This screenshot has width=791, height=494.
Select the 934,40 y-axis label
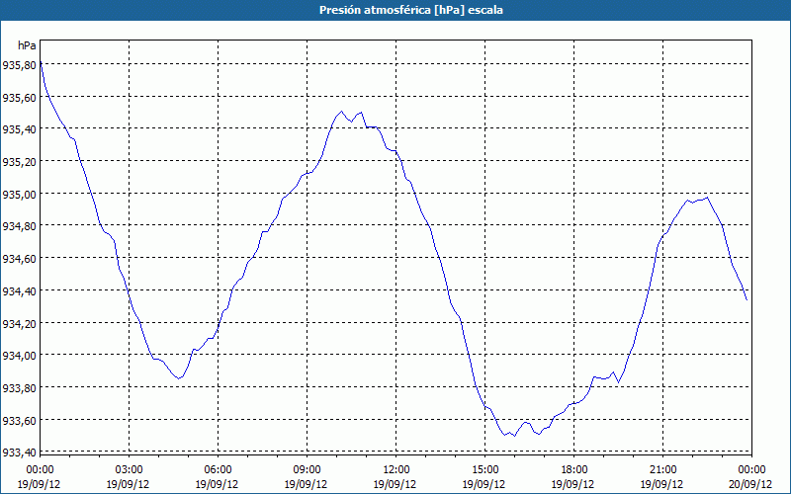click(19, 290)
